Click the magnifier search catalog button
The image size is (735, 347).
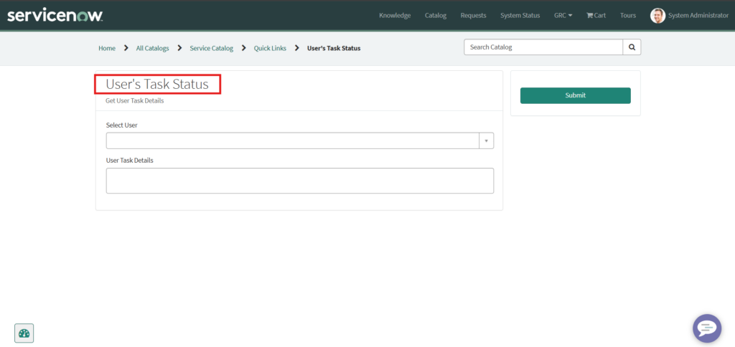[x=632, y=47]
